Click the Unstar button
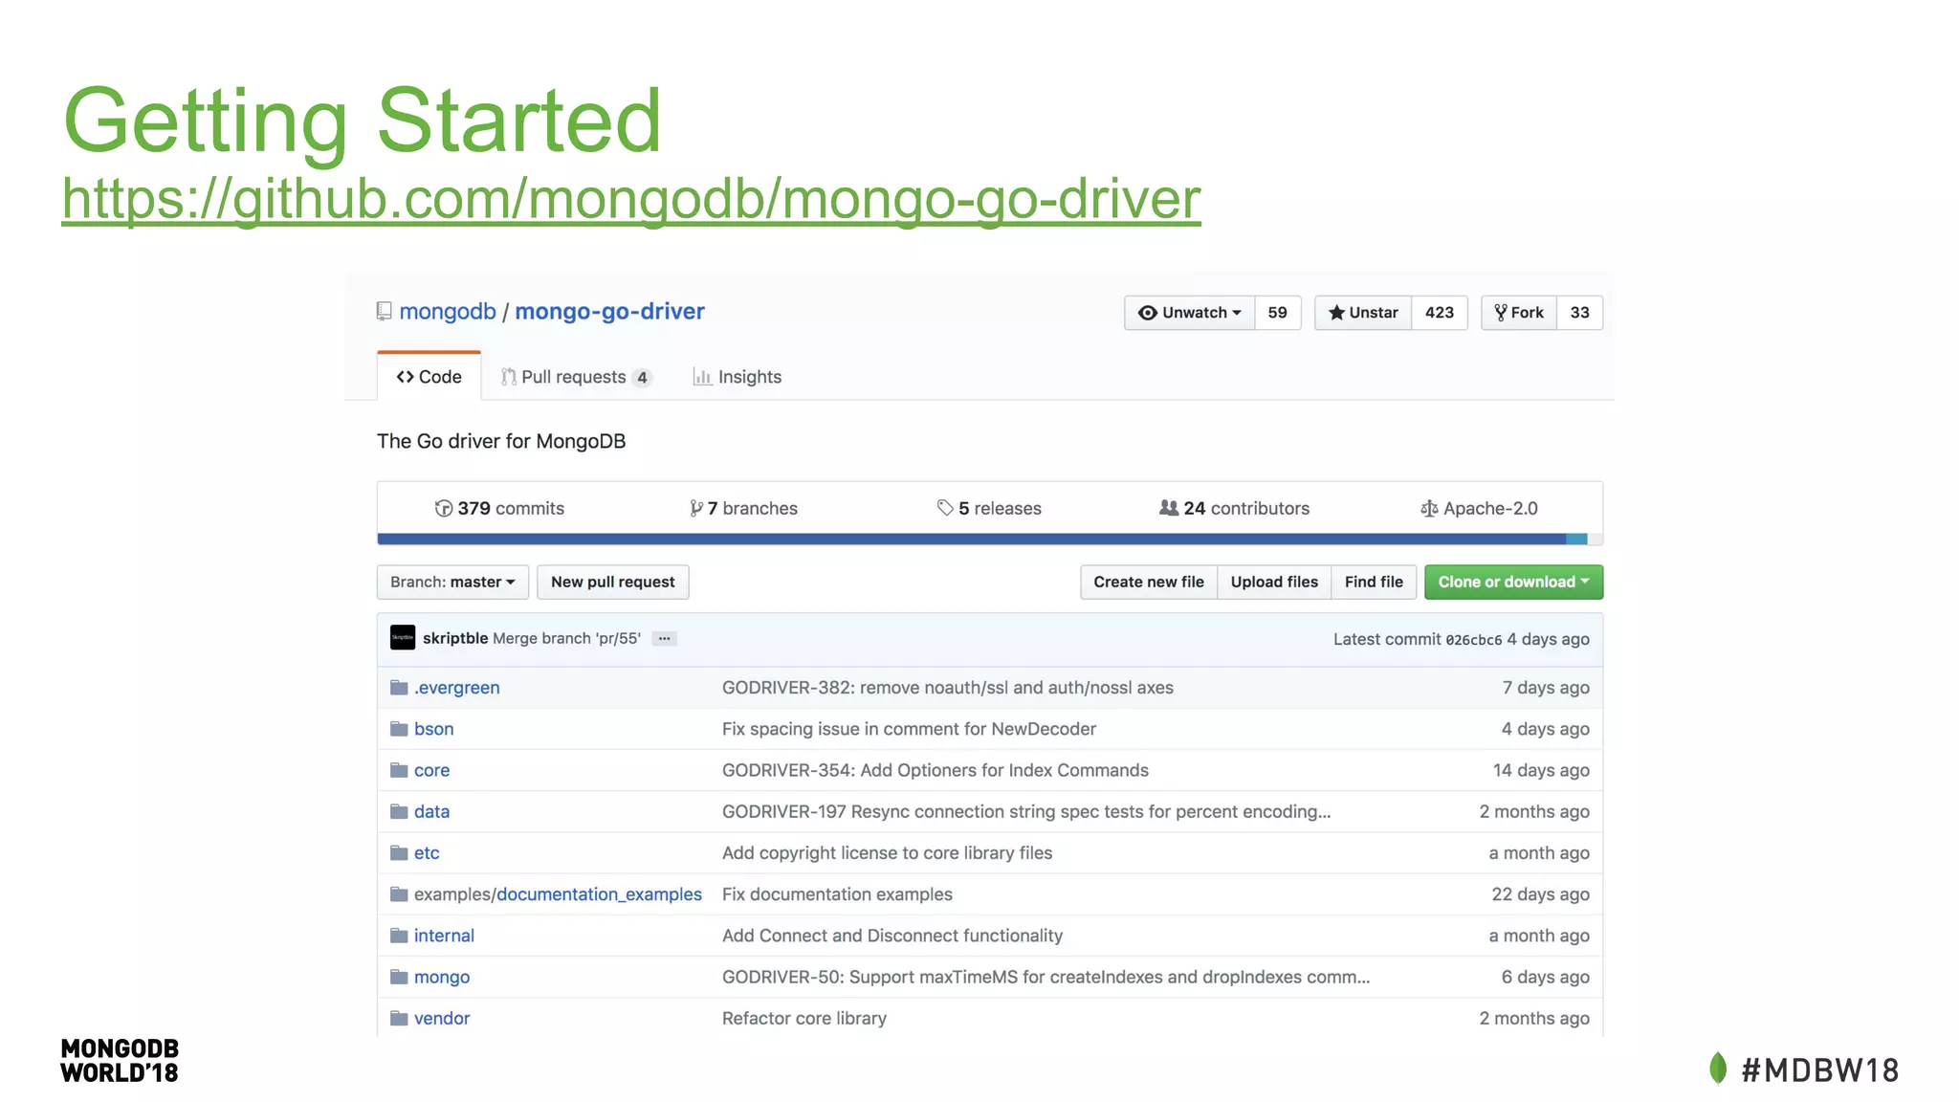Screen dimensions: 1959x1102 click(x=1363, y=313)
